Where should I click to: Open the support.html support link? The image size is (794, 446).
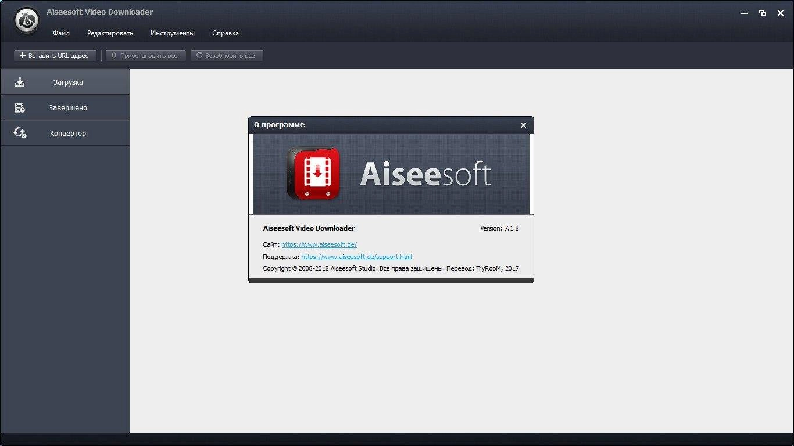tap(356, 257)
